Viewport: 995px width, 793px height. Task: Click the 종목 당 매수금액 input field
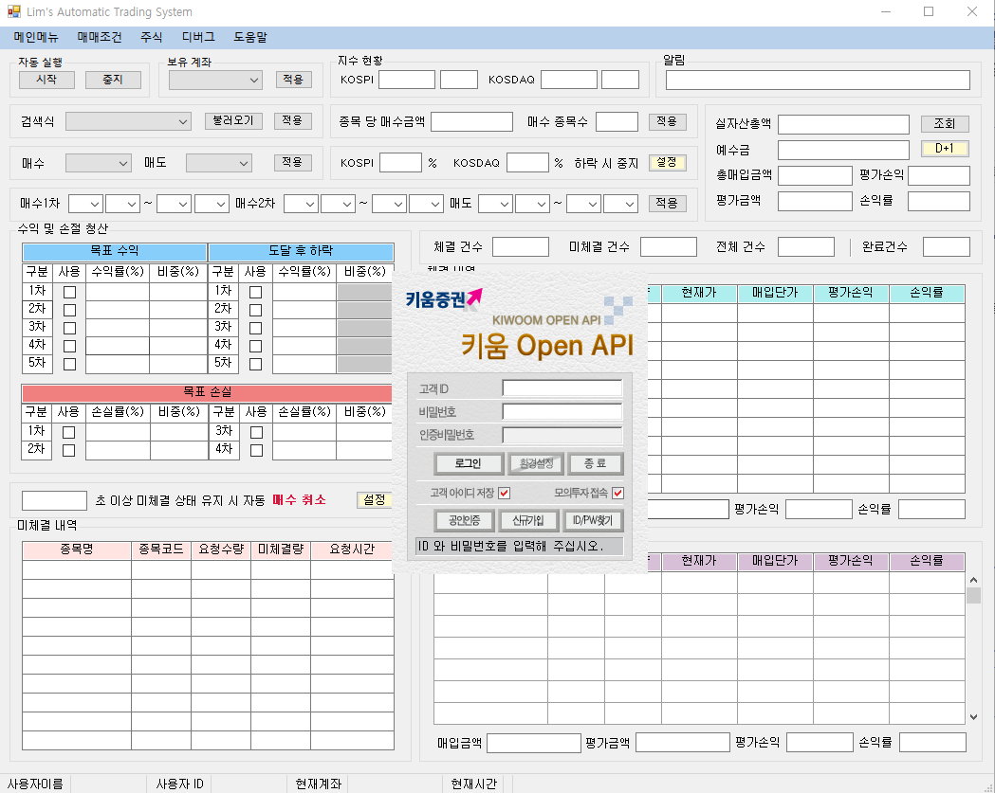[471, 121]
